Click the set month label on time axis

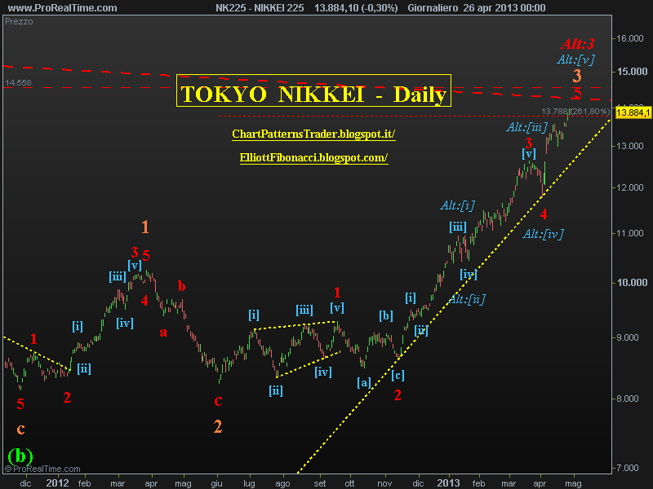(320, 483)
